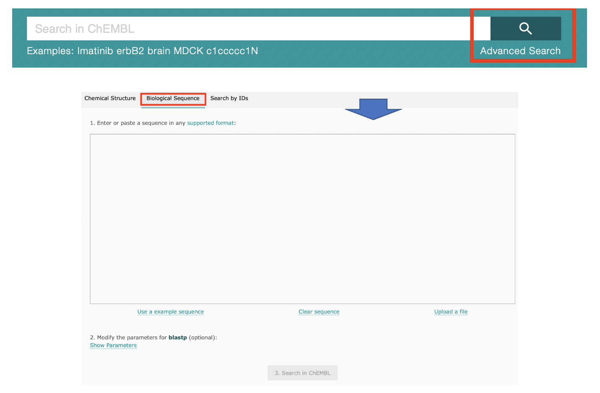600x393 pixels.
Task: Open the supported format link
Action: tap(210, 123)
